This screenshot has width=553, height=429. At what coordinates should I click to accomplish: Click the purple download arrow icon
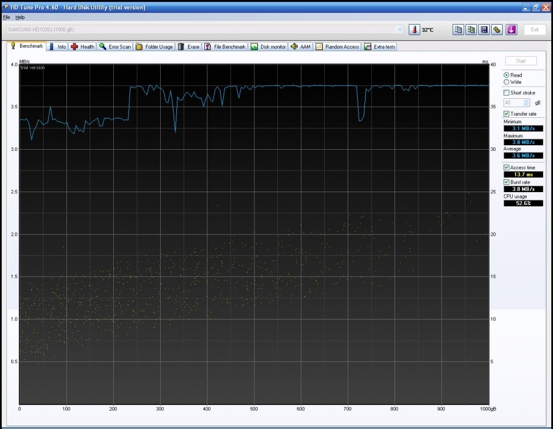point(511,30)
